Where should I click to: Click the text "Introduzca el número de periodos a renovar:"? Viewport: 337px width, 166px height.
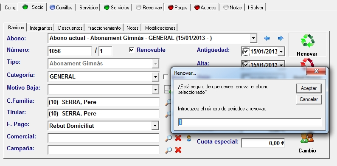pos(222,109)
